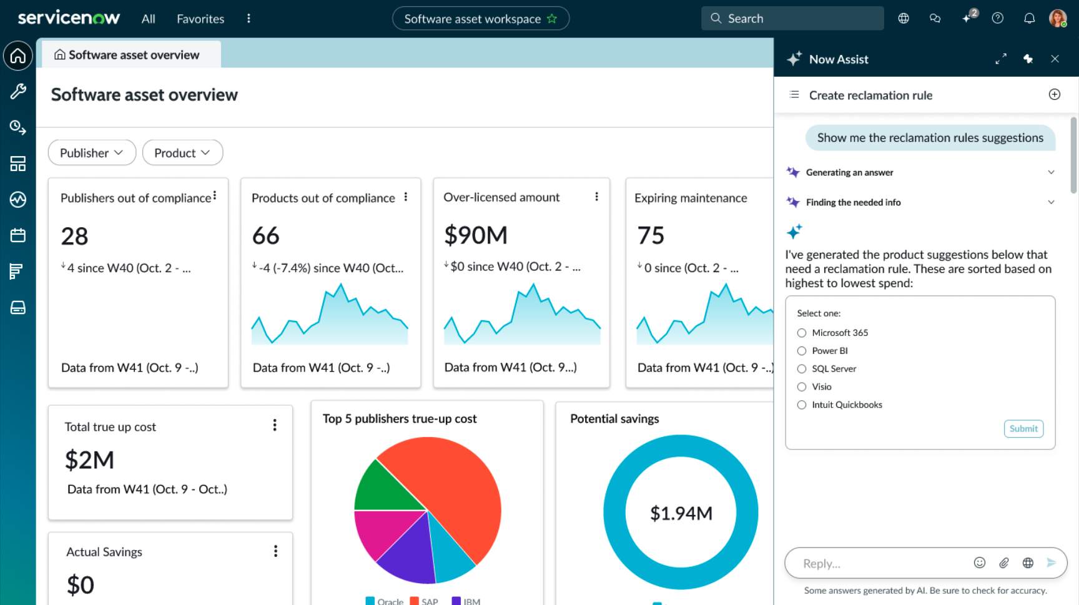
Task: Click the SAP legend color swatch
Action: [x=414, y=601]
